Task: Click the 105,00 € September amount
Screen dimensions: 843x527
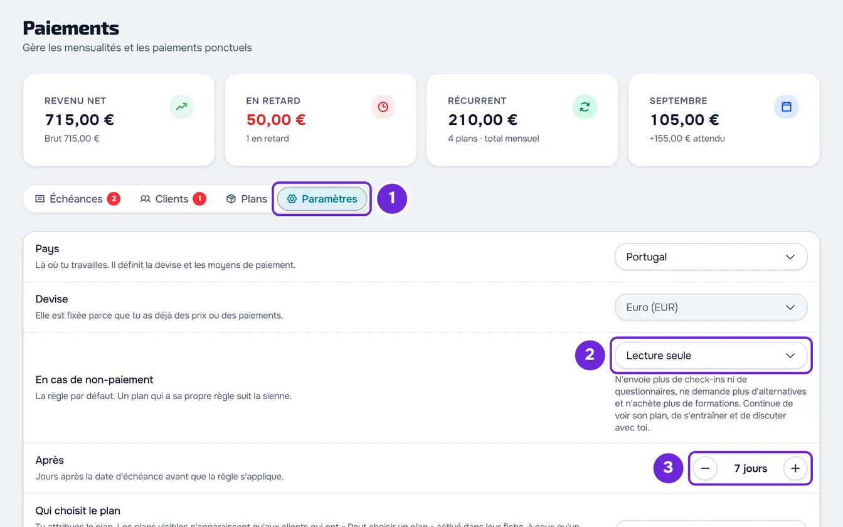Action: point(684,120)
